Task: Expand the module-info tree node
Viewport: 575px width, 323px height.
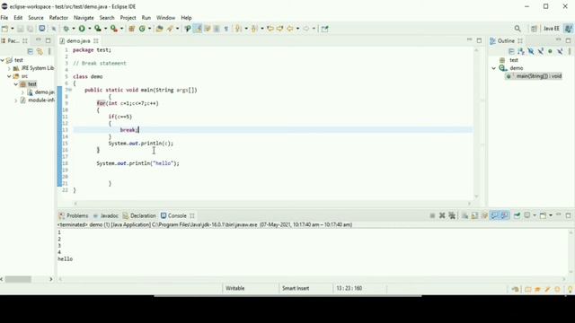Action: click(16, 100)
